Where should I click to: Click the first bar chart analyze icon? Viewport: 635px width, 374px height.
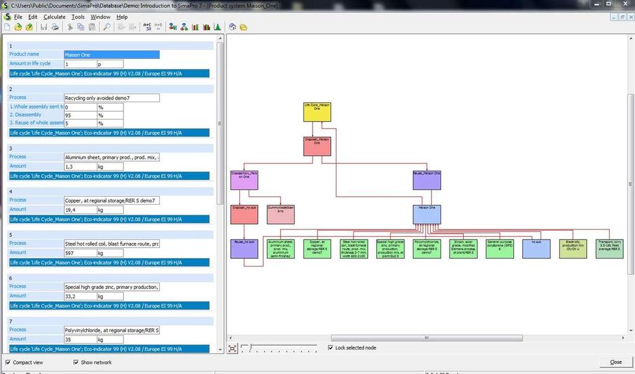tap(195, 27)
